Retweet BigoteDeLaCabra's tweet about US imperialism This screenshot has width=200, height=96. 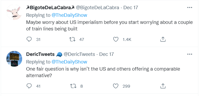click(72, 39)
